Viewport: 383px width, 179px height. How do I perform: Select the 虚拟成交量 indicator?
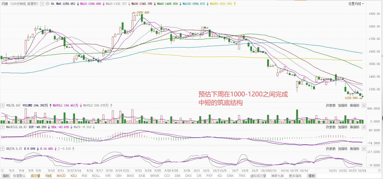(x=258, y=176)
